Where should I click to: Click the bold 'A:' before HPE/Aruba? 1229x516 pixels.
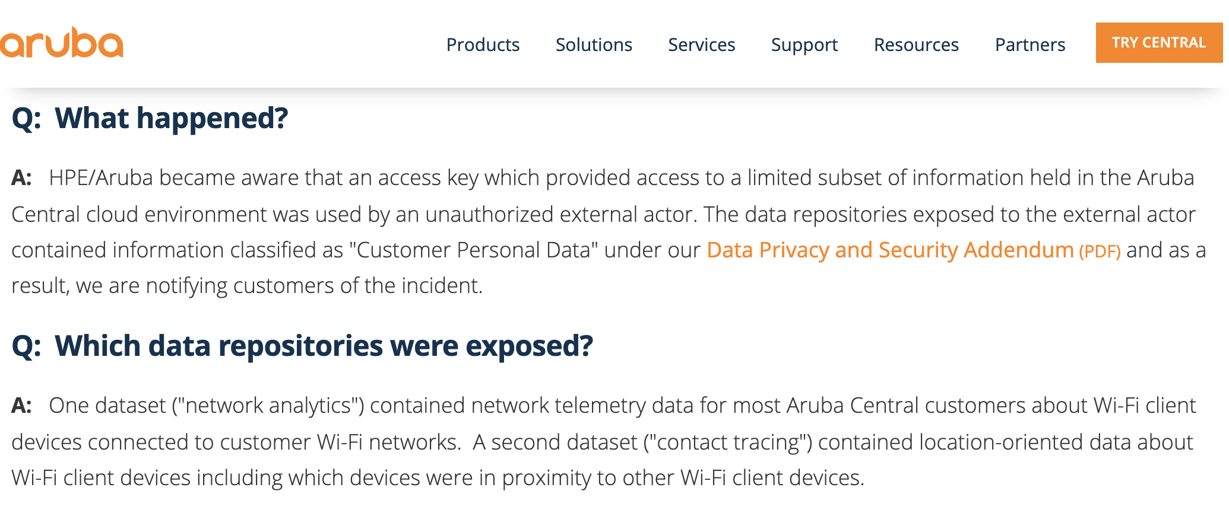(21, 178)
